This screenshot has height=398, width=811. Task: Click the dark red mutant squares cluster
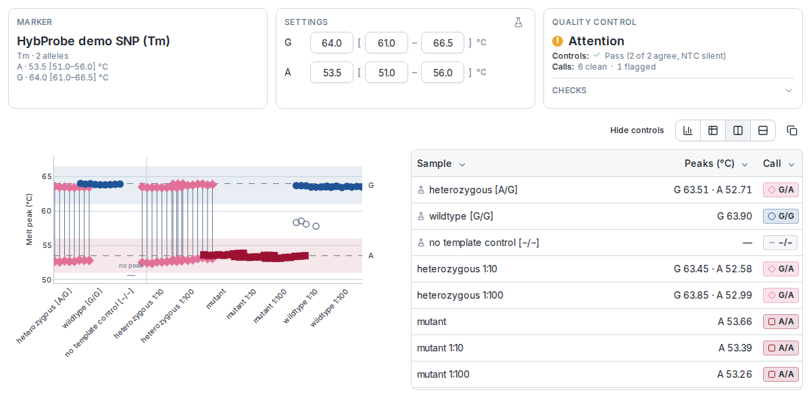tap(254, 255)
